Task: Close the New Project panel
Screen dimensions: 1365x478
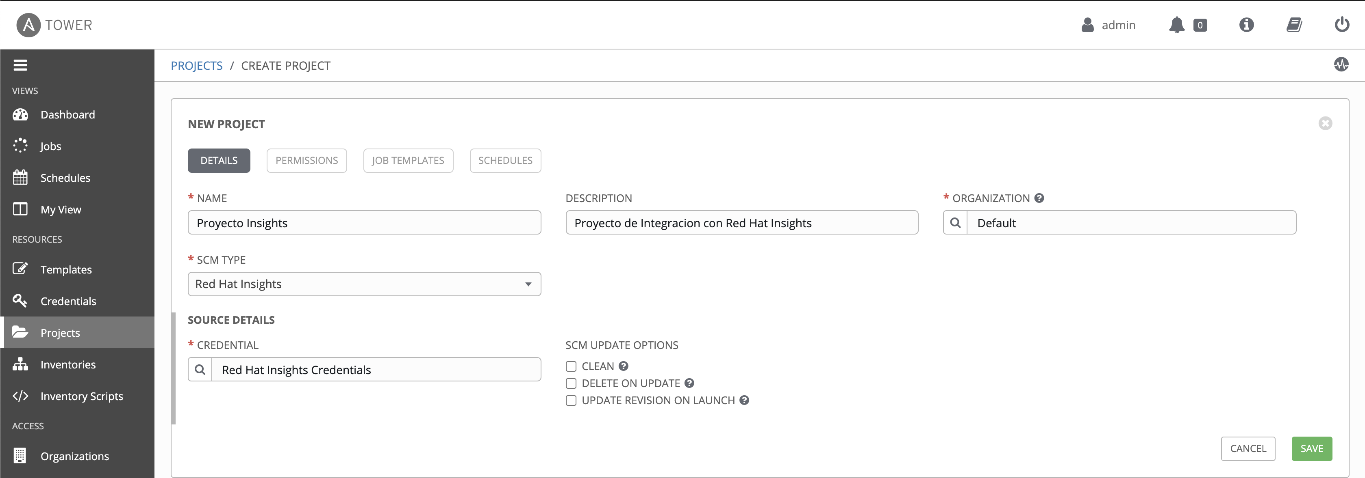Action: [1325, 123]
